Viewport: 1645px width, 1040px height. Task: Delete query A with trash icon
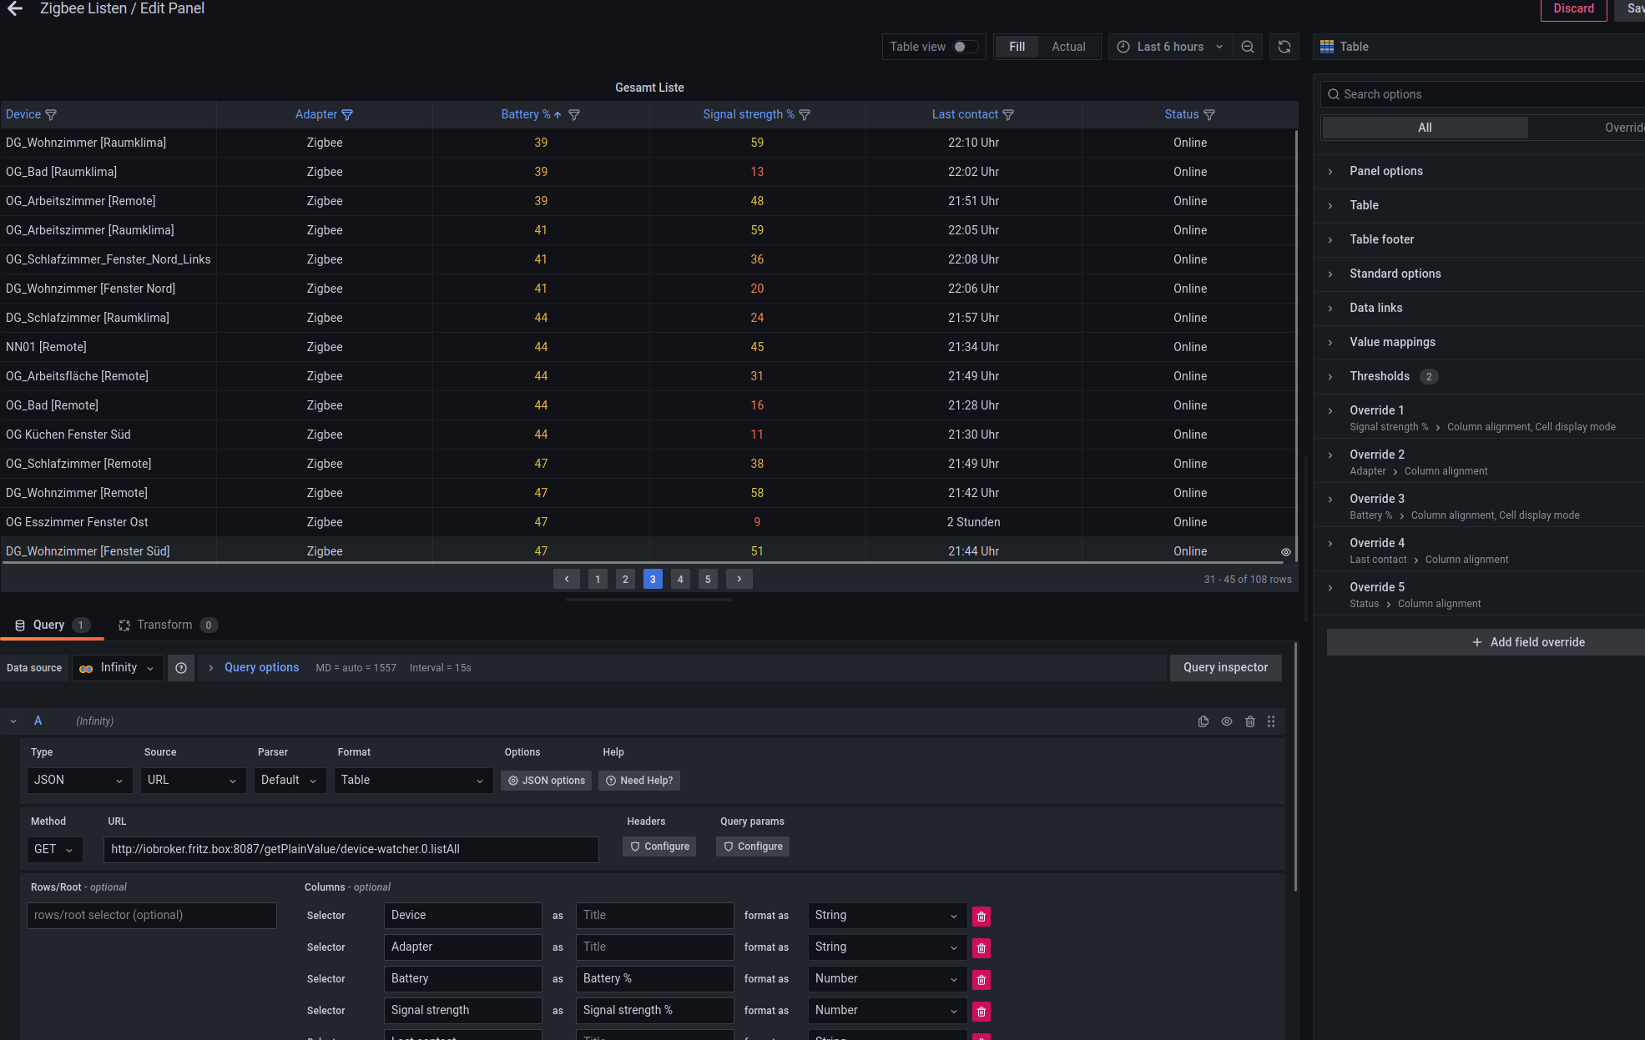1250,721
